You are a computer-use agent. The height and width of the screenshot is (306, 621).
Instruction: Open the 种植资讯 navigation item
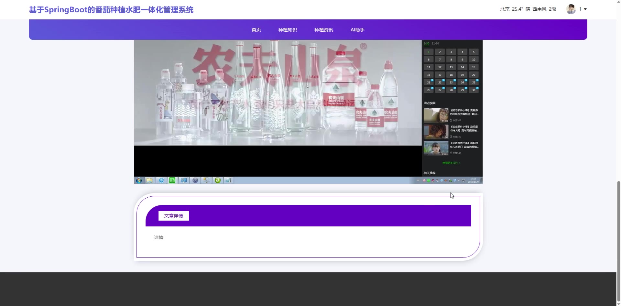point(323,30)
